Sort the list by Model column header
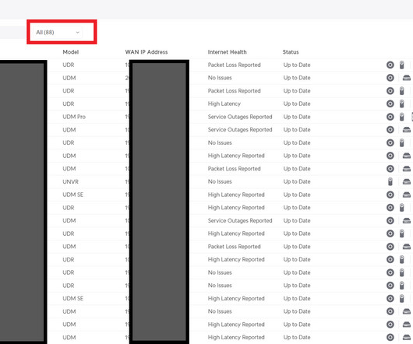413x344 pixels. click(71, 52)
